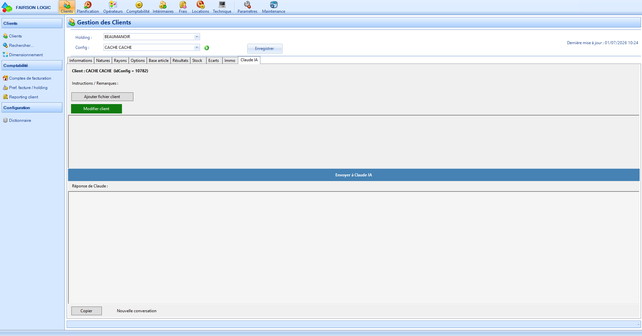Switch to the Ecarts tab
642x336 pixels.
coord(214,61)
